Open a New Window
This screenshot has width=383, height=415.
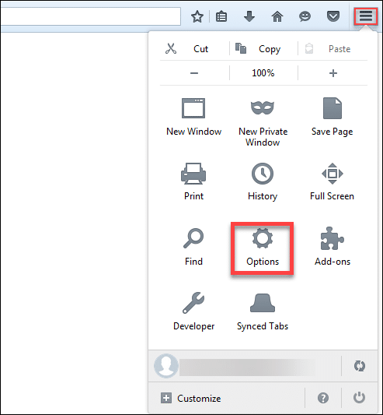click(x=194, y=117)
